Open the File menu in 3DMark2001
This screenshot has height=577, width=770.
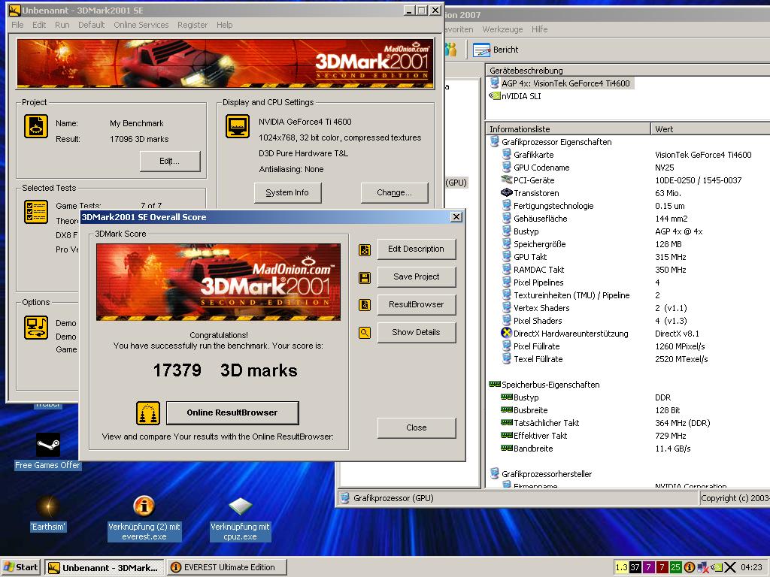(x=17, y=25)
